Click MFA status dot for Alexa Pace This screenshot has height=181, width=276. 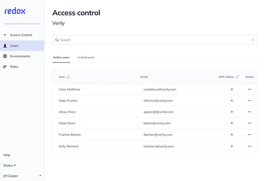click(x=232, y=112)
